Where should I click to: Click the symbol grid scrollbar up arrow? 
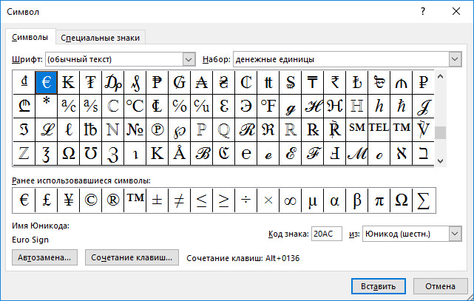441,77
